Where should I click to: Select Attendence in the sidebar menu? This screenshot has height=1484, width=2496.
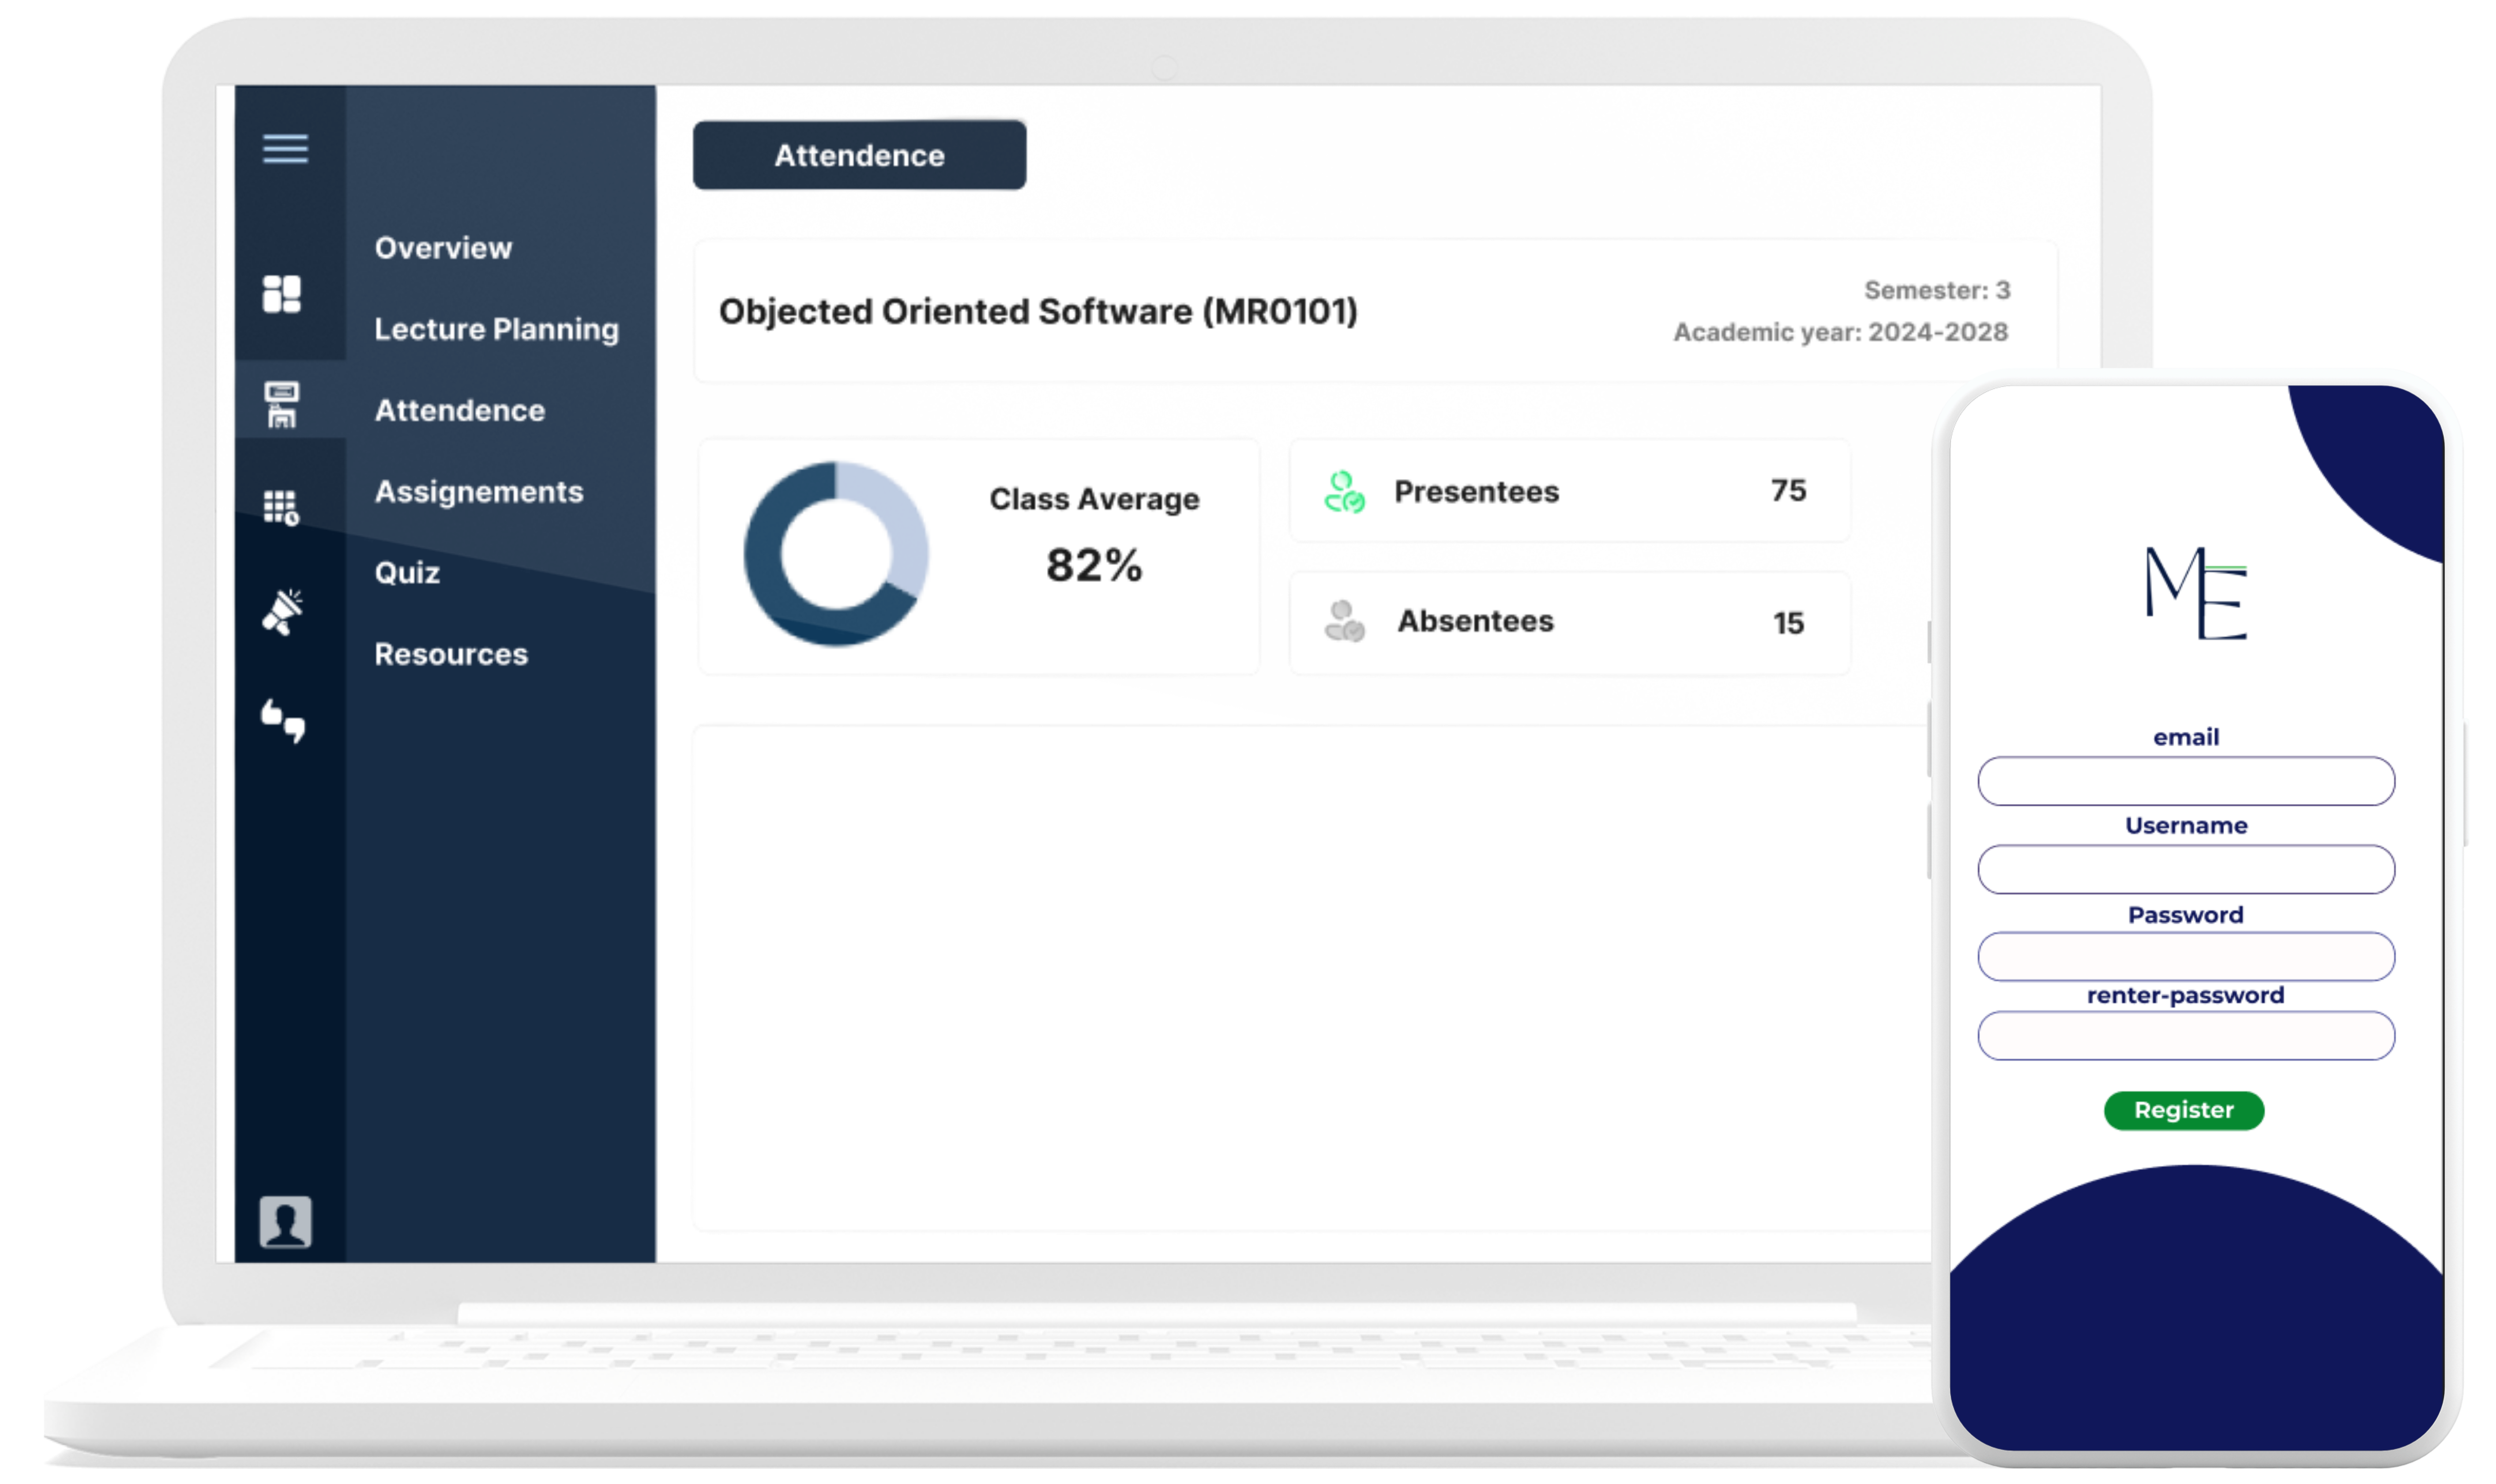point(459,410)
